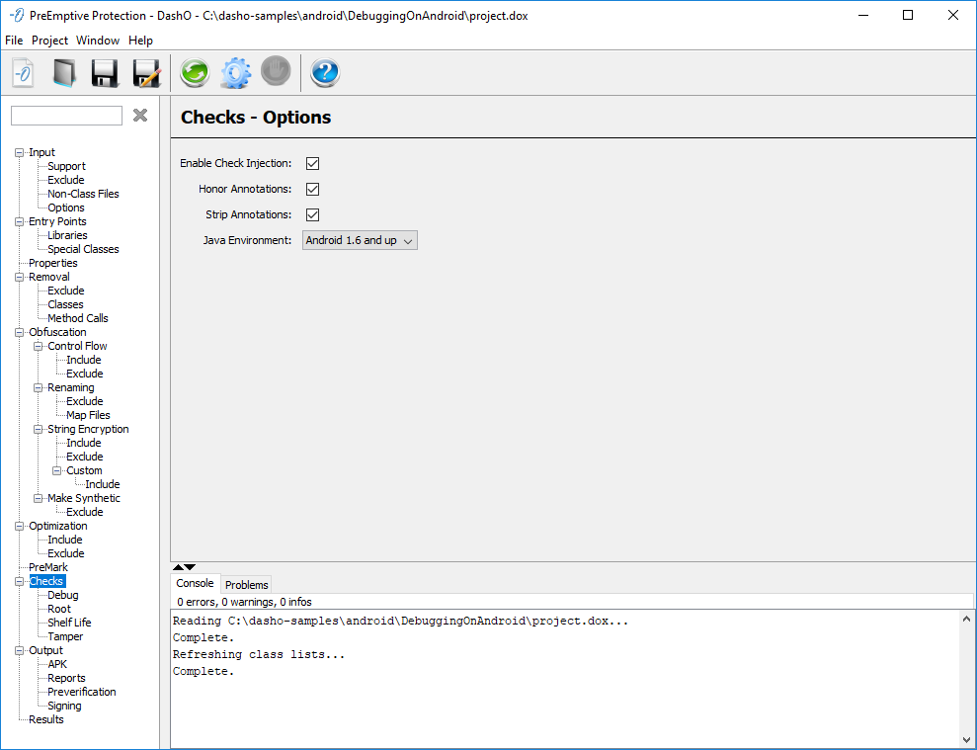Collapse the Obfuscation tree node
Screen dimensions: 977x750
(x=19, y=333)
